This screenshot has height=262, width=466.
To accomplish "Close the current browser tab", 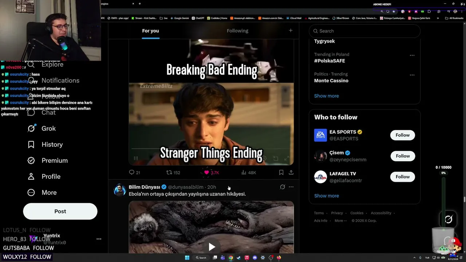I will coord(133,4).
